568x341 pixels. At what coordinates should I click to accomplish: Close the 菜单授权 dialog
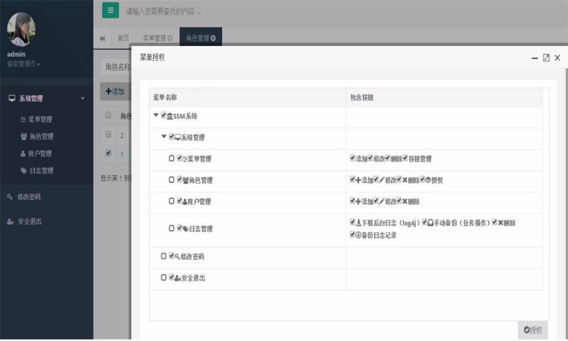click(x=557, y=57)
